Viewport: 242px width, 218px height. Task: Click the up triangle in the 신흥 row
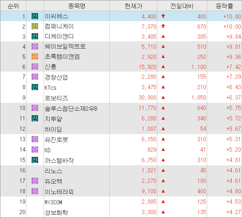(163, 67)
